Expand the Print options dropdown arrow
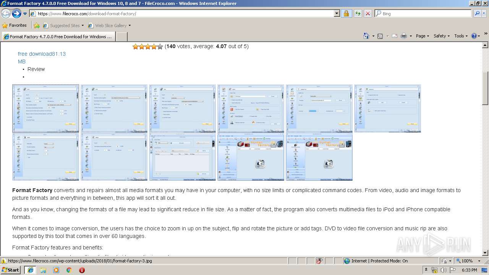 (x=411, y=36)
